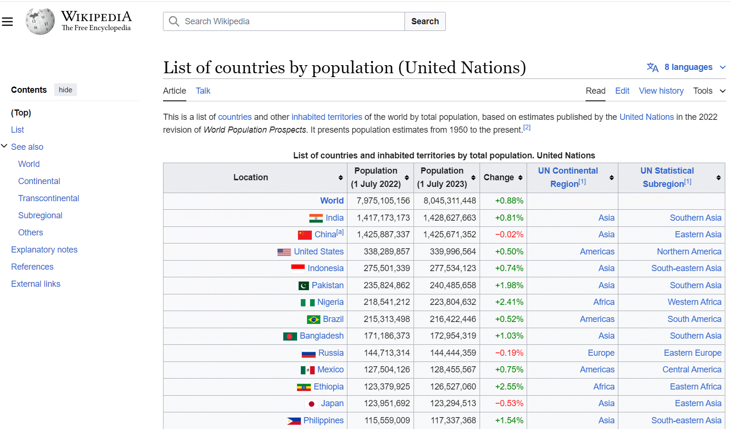Click the magnifying glass search icon
Image resolution: width=731 pixels, height=429 pixels.
pos(174,21)
